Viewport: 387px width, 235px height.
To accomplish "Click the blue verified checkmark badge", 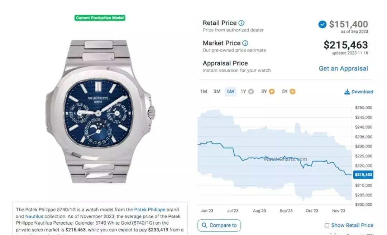I will pos(322,24).
